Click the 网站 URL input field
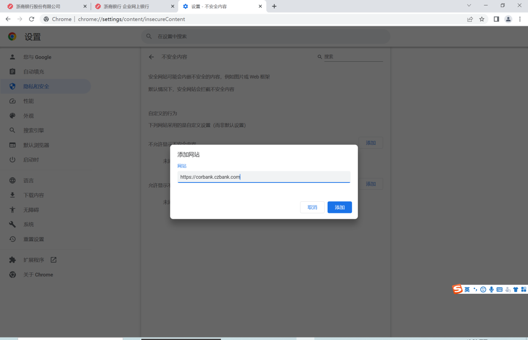528x340 pixels. click(263, 177)
